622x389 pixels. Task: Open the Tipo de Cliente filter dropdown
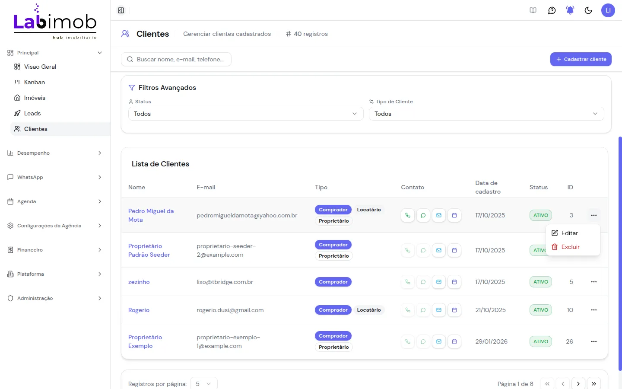(486, 114)
